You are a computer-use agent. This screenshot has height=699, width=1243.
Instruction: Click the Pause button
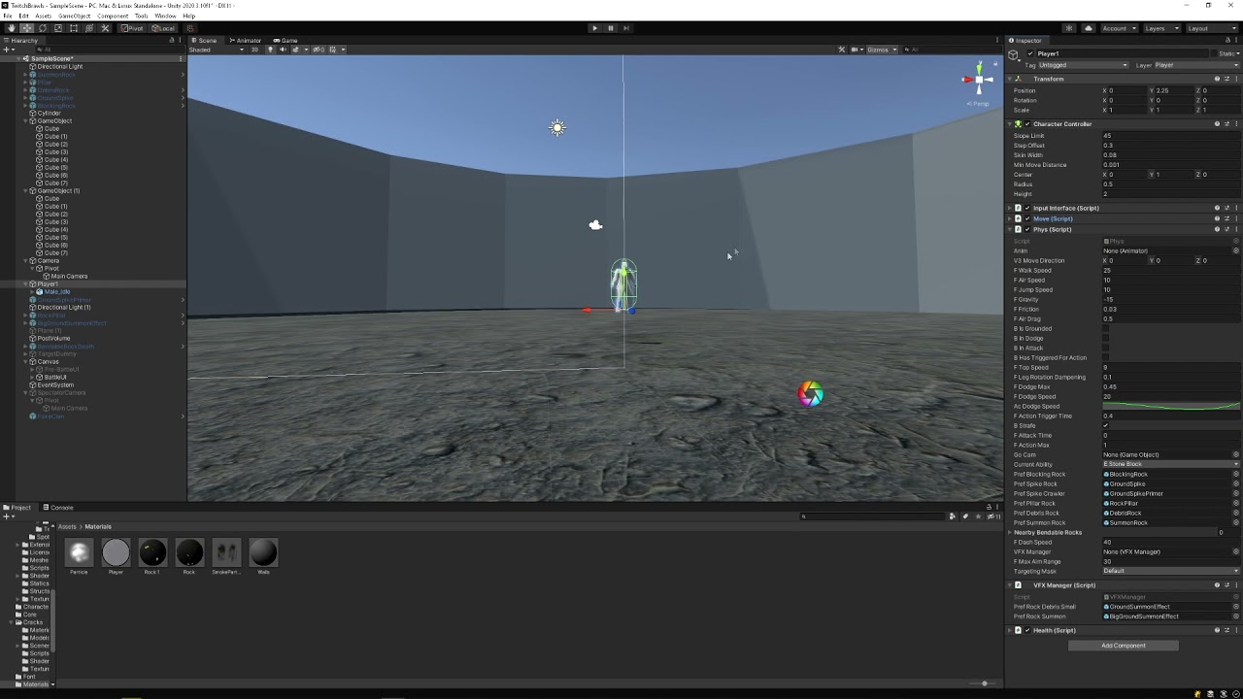click(x=611, y=28)
